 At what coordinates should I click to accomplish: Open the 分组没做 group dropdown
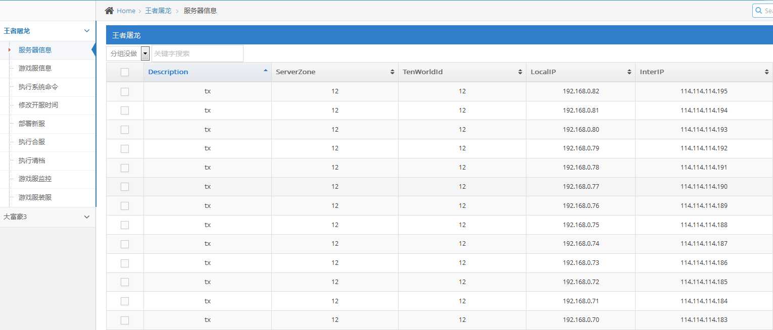click(128, 53)
